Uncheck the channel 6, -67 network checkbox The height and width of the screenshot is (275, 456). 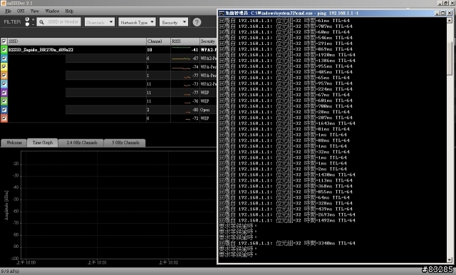point(4,58)
